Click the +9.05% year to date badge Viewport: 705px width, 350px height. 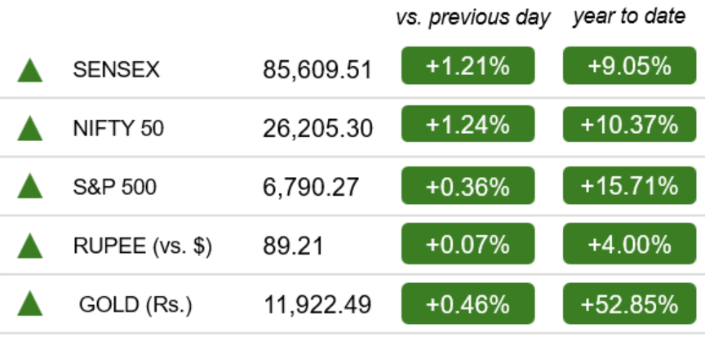click(x=629, y=65)
